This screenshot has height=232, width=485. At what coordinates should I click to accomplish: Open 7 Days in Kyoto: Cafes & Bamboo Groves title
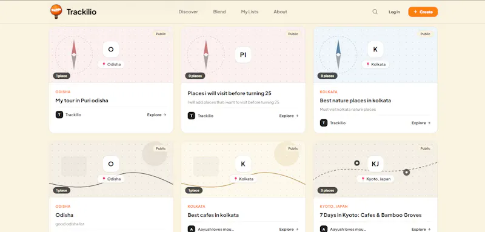click(370, 215)
